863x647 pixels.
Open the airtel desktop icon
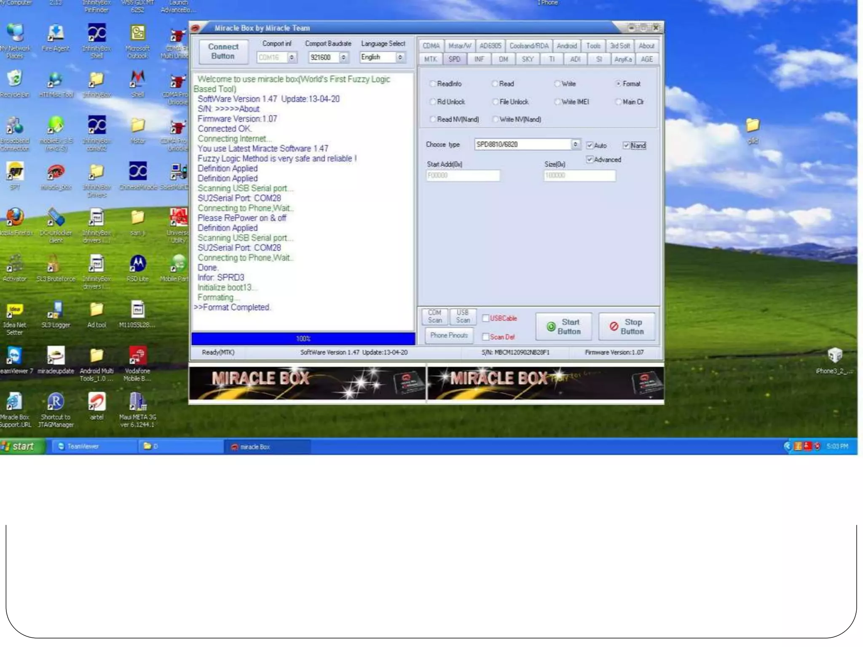point(96,402)
